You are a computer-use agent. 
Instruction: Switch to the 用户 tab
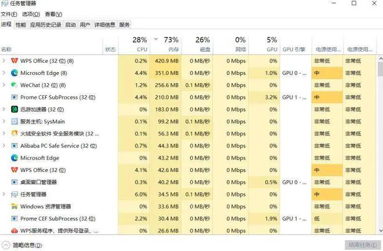tap(85, 25)
